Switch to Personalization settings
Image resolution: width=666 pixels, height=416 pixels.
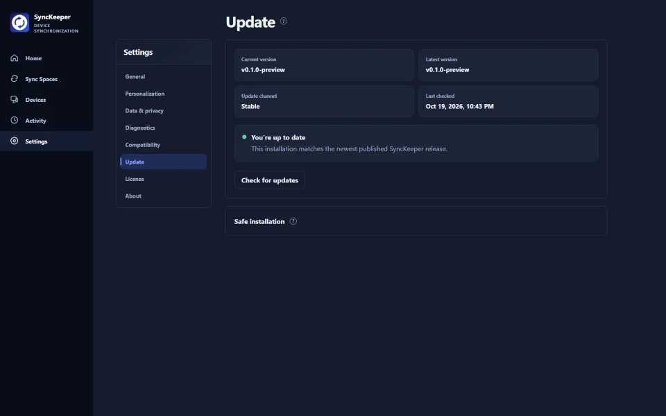click(164, 94)
